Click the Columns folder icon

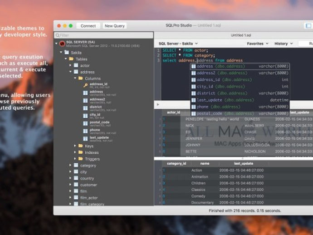(x=81, y=78)
